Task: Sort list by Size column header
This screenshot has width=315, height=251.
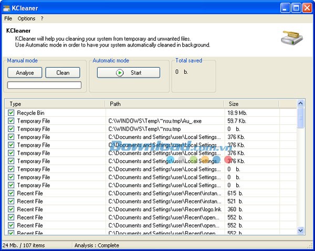Action: 260,104
